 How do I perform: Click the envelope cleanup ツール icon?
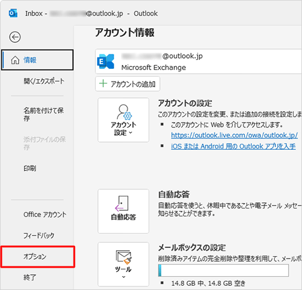tap(124, 257)
